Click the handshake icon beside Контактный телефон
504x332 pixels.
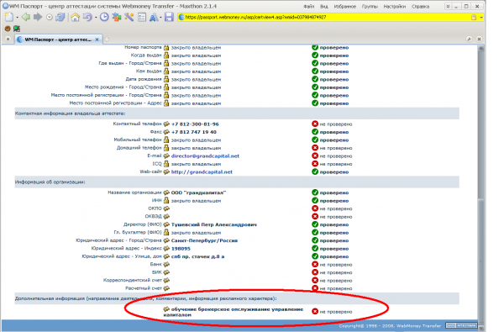[x=166, y=124]
